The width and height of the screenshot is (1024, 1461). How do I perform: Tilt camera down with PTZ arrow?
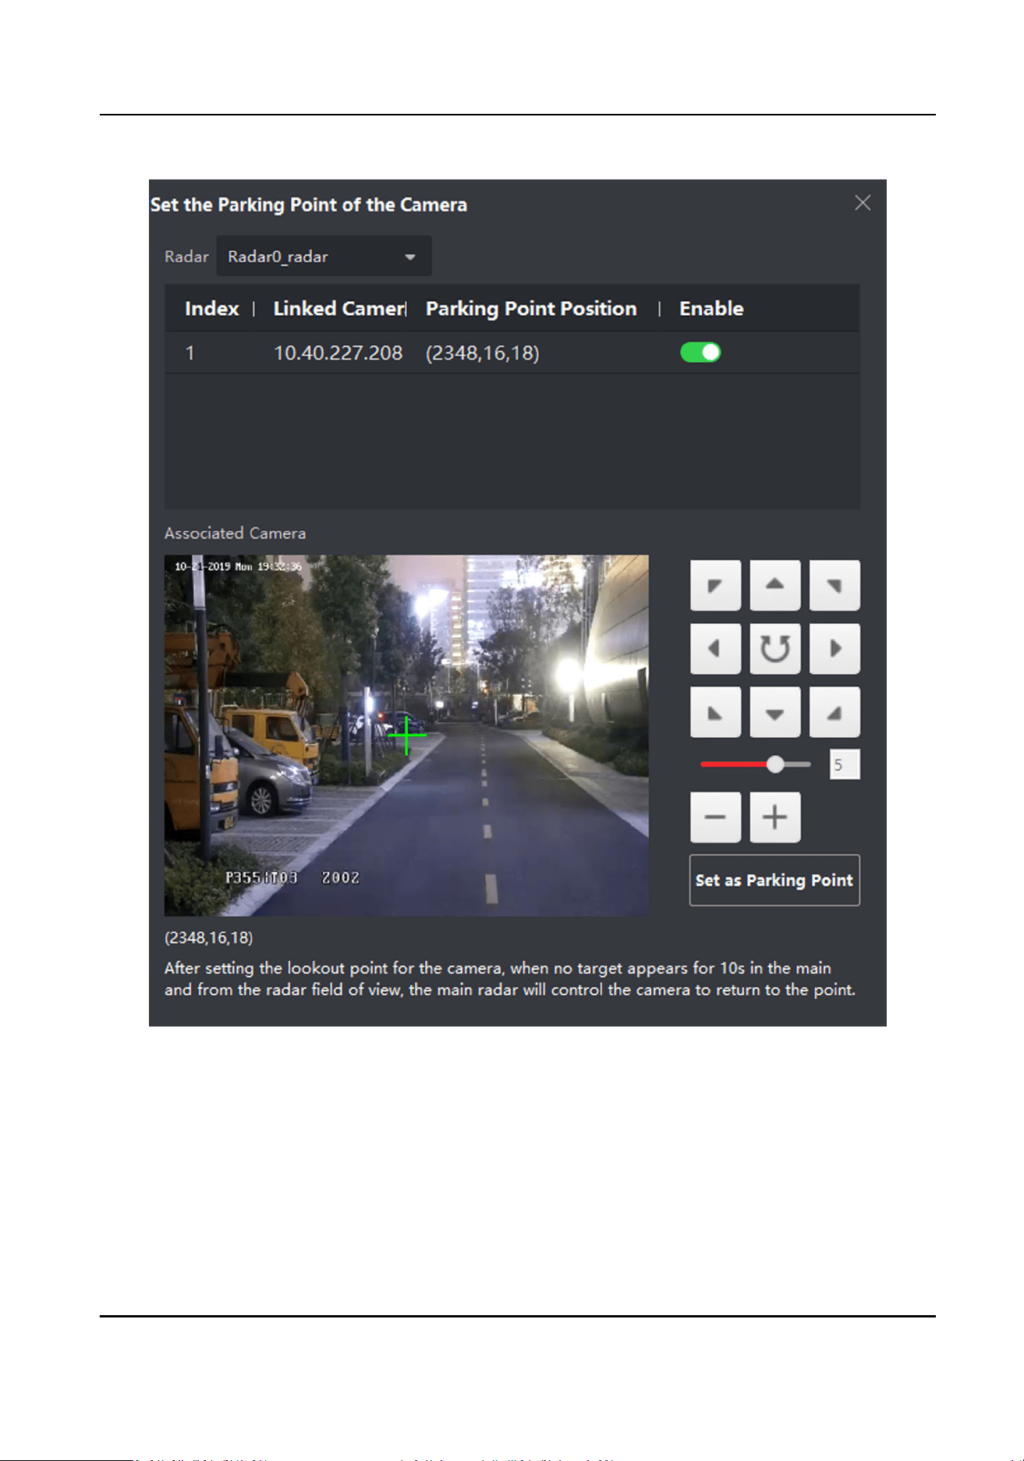774,712
